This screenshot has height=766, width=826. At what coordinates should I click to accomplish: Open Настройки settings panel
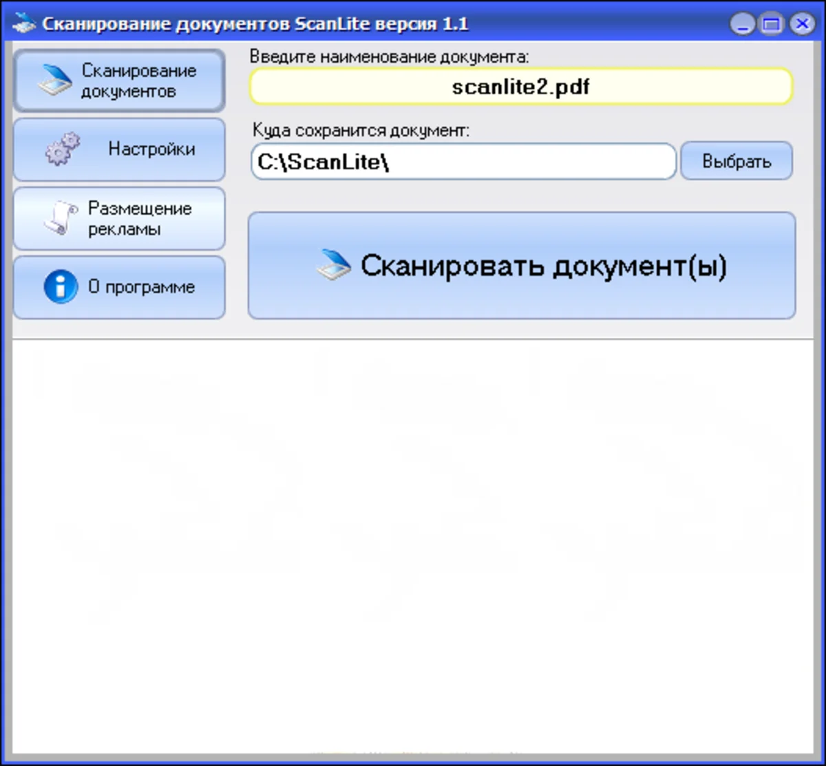tap(119, 149)
